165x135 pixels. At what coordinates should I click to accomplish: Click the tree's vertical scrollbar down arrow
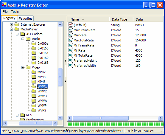tap(60, 118)
